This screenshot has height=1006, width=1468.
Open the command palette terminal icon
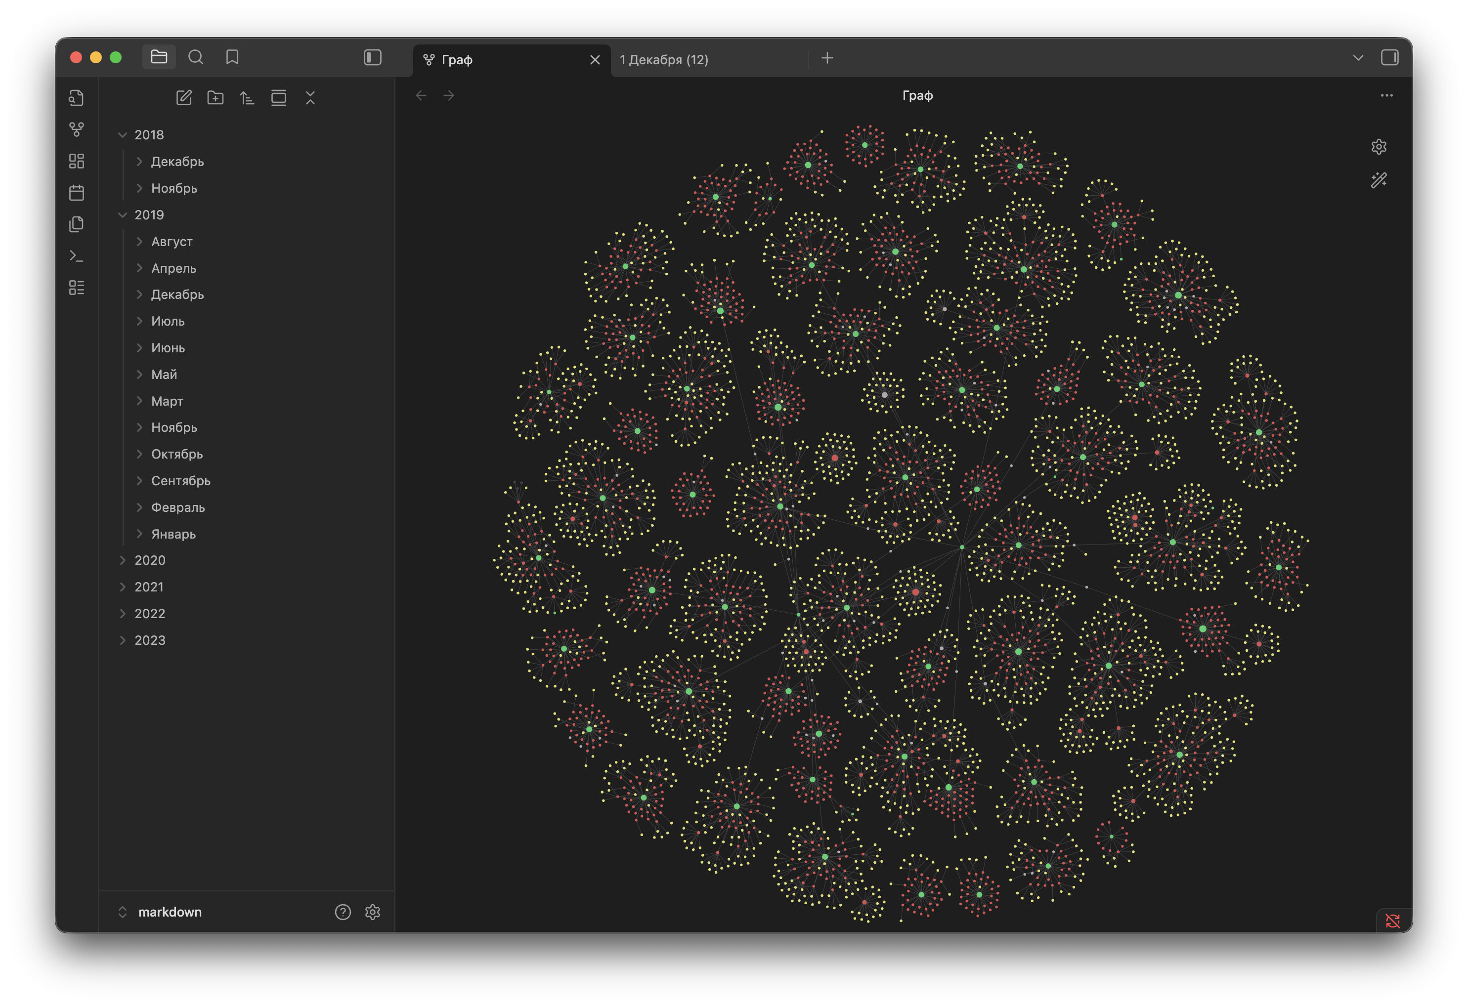[77, 256]
